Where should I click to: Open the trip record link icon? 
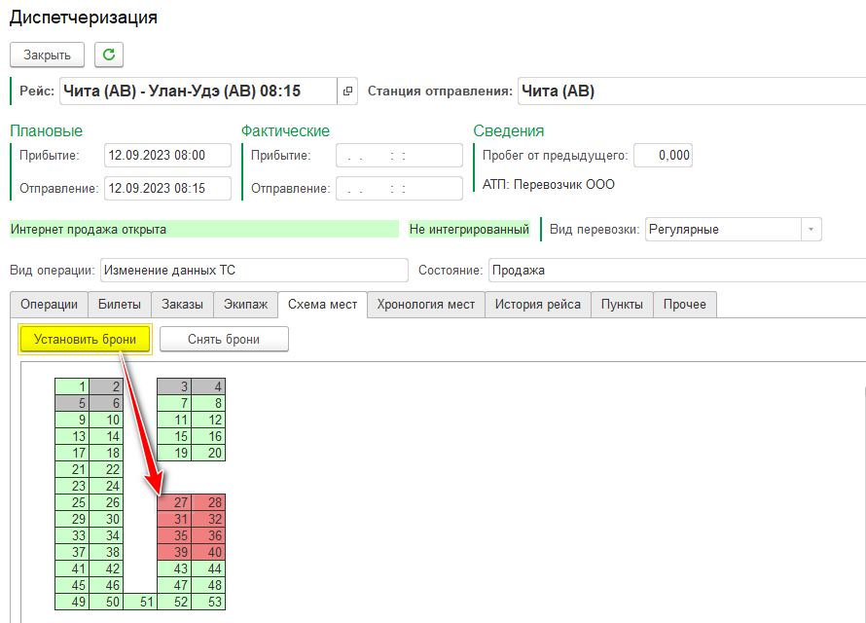click(348, 92)
